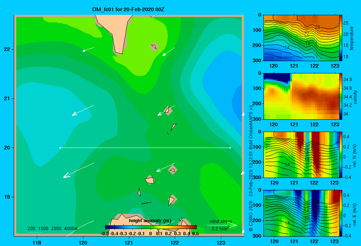Screen dimensions: 361x246
Task: Click the map's longitude 119 axis label
Action: [x=37, y=242]
